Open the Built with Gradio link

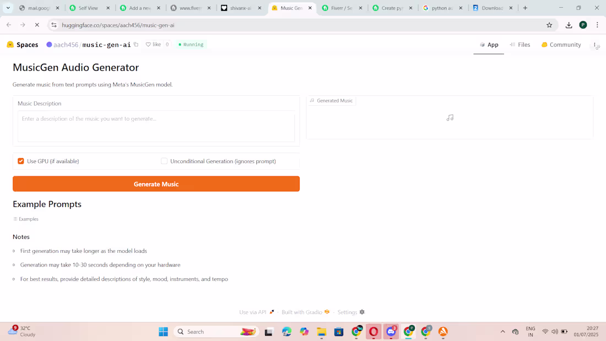(x=305, y=312)
